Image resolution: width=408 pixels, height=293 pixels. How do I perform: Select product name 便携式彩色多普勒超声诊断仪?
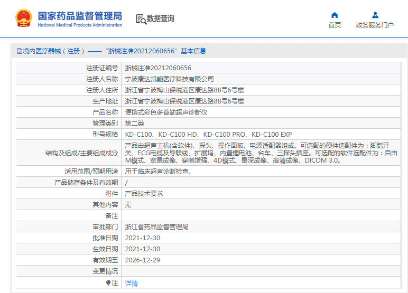click(x=166, y=112)
